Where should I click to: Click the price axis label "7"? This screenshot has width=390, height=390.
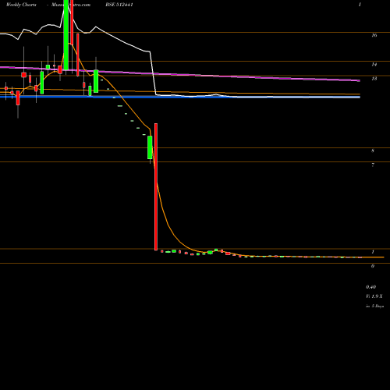(373, 165)
